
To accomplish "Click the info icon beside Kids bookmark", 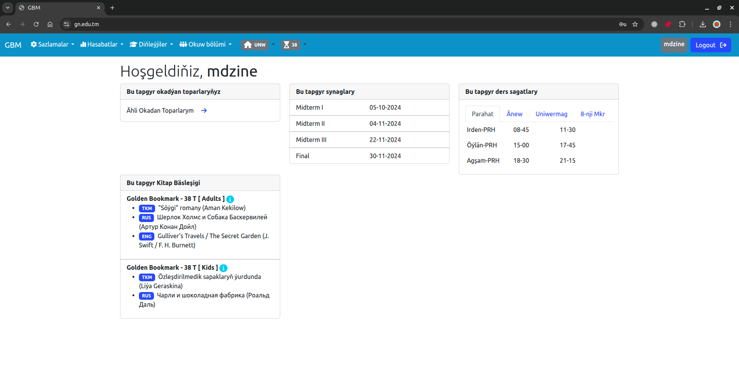I will [223, 268].
